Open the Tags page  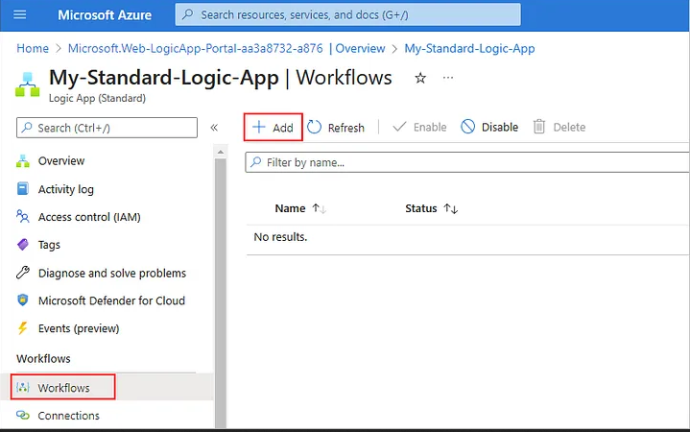pyautogui.click(x=49, y=245)
